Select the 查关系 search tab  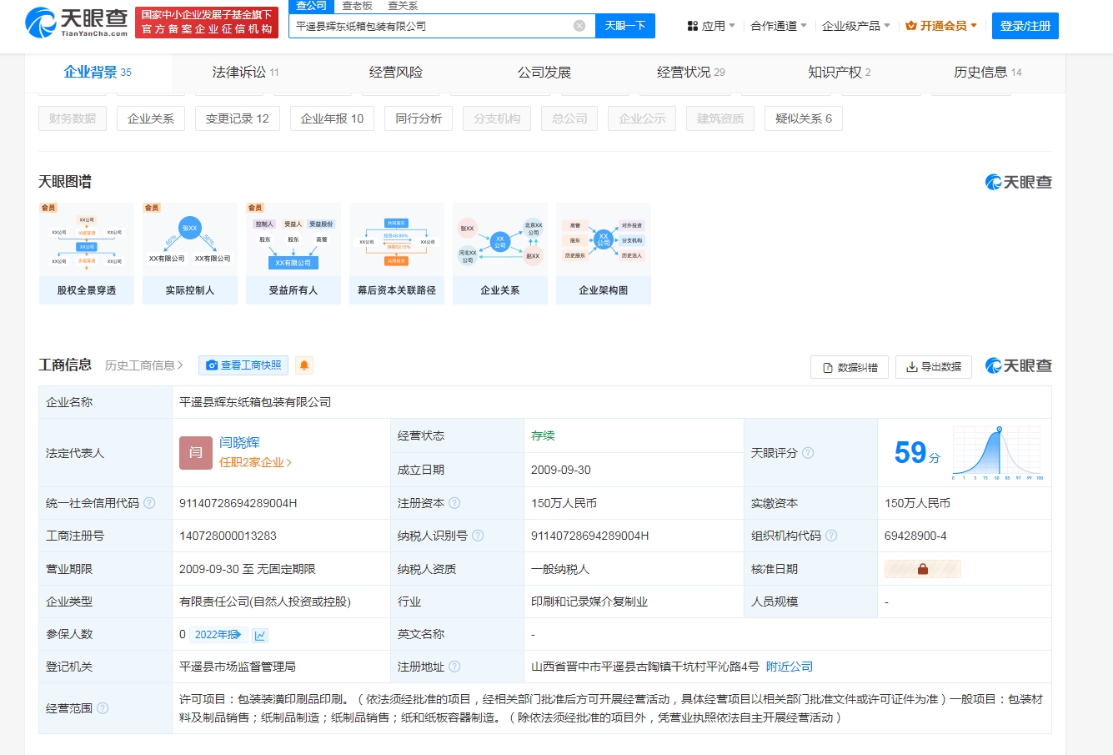[403, 6]
